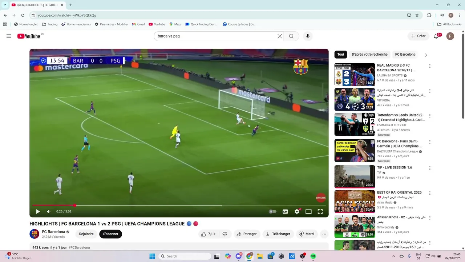This screenshot has height=262, width=465.
Task: Show more filter chips with arrow
Action: [426, 55]
